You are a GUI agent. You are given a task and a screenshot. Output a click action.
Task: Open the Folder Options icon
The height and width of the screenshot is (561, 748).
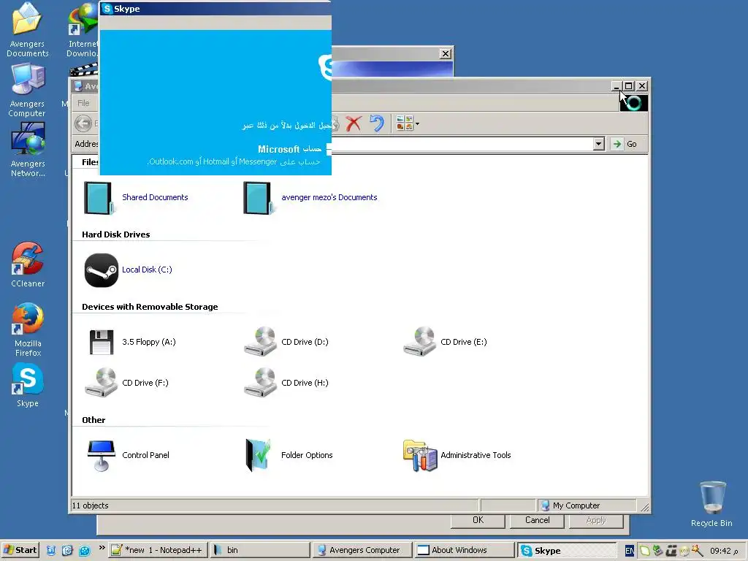click(258, 455)
